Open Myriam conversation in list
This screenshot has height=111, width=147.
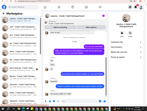coord(20,77)
